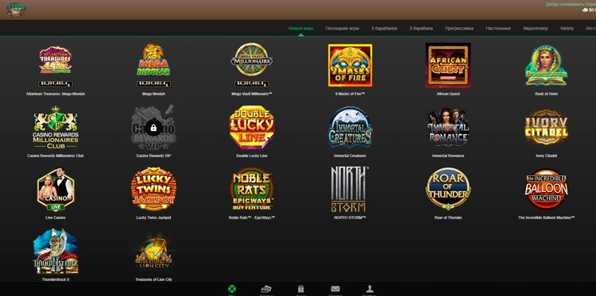Launch Lucky Twins Jackpot game icon
Screen dimensions: 596x296
(x=153, y=189)
